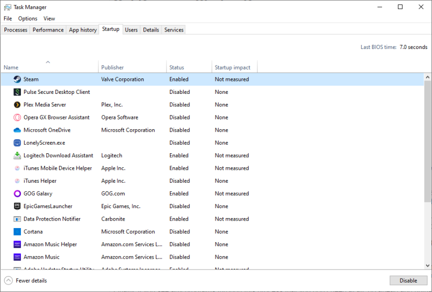Viewport: 432px width, 292px height.
Task: Click the Cortana icon
Action: (17, 232)
